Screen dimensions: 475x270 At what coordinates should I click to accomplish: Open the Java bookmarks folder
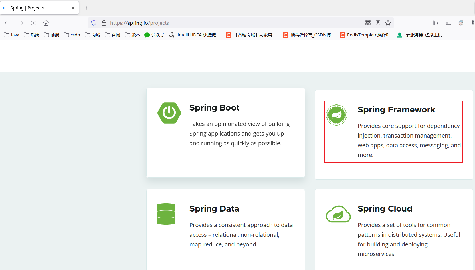point(11,35)
